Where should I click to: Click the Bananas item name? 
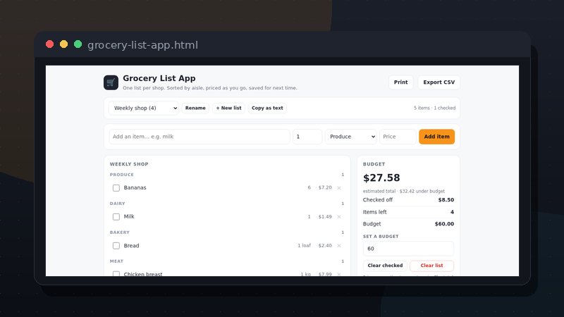[x=135, y=187]
